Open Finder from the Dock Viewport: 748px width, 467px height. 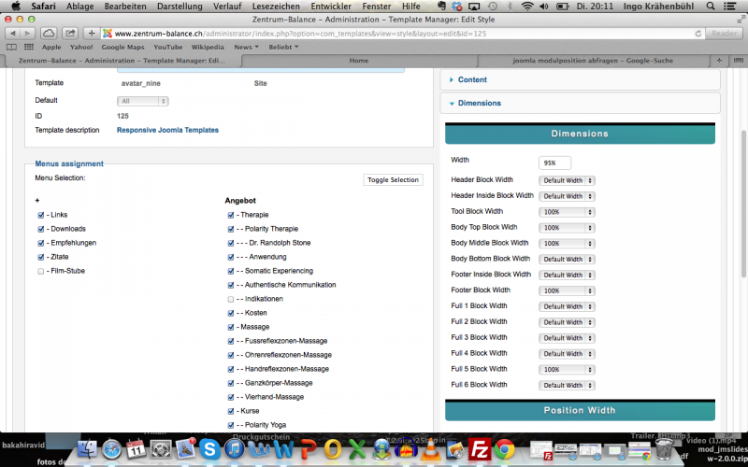pyautogui.click(x=89, y=449)
